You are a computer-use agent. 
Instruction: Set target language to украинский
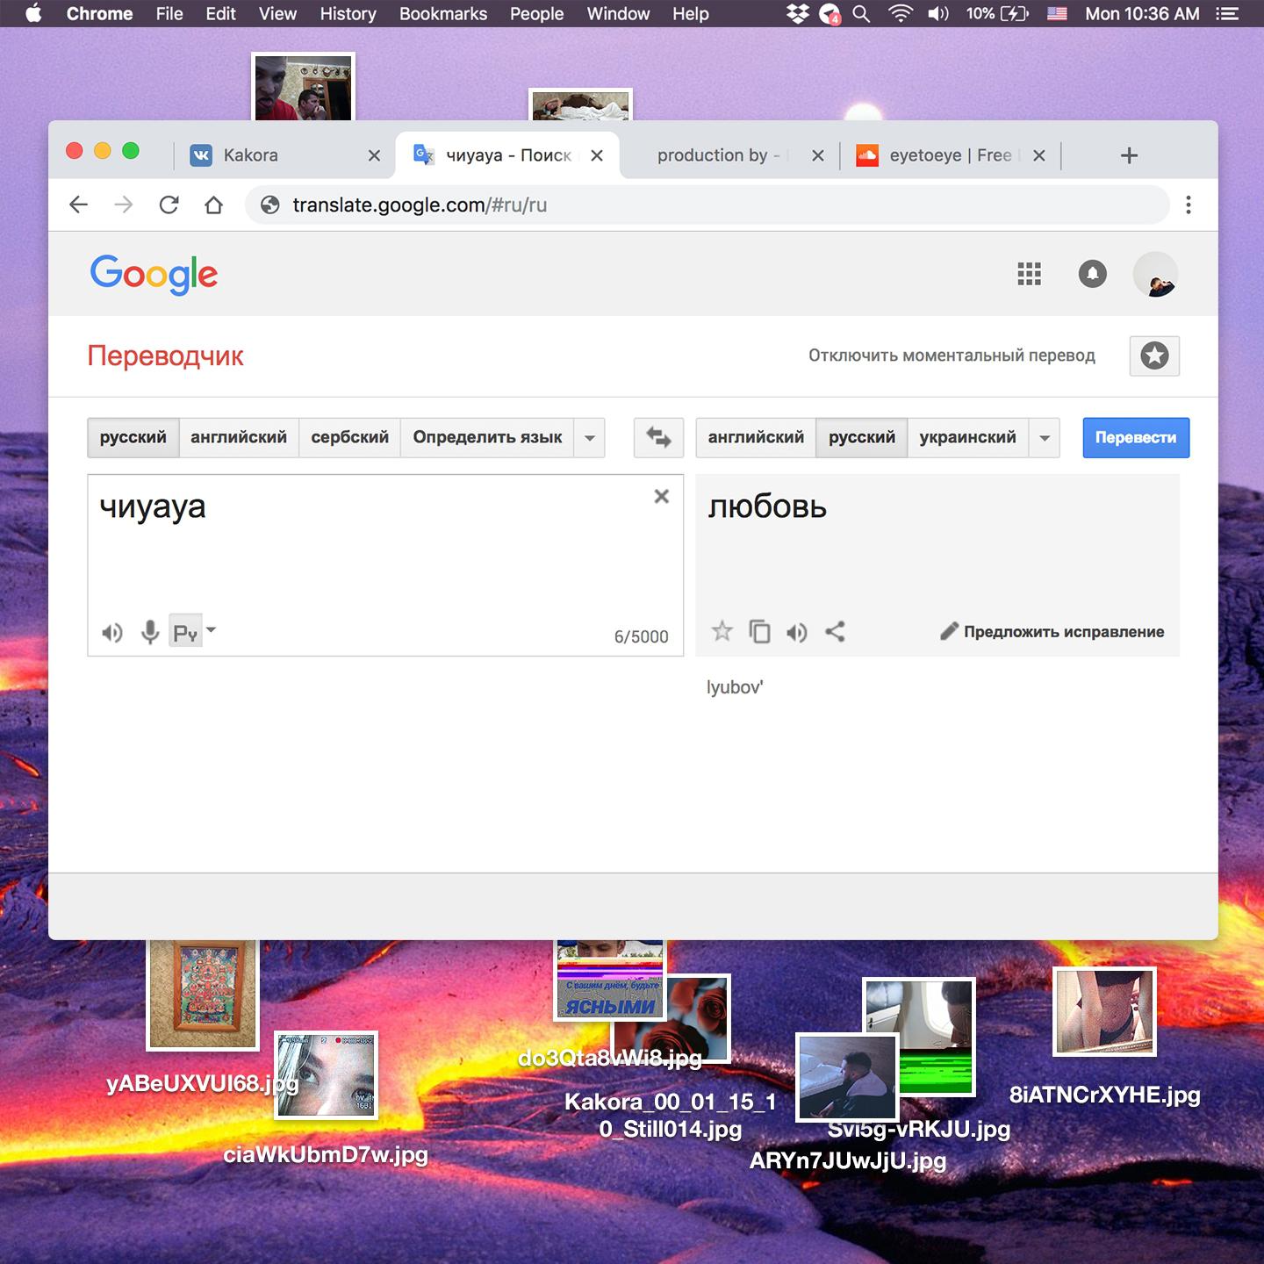click(967, 437)
